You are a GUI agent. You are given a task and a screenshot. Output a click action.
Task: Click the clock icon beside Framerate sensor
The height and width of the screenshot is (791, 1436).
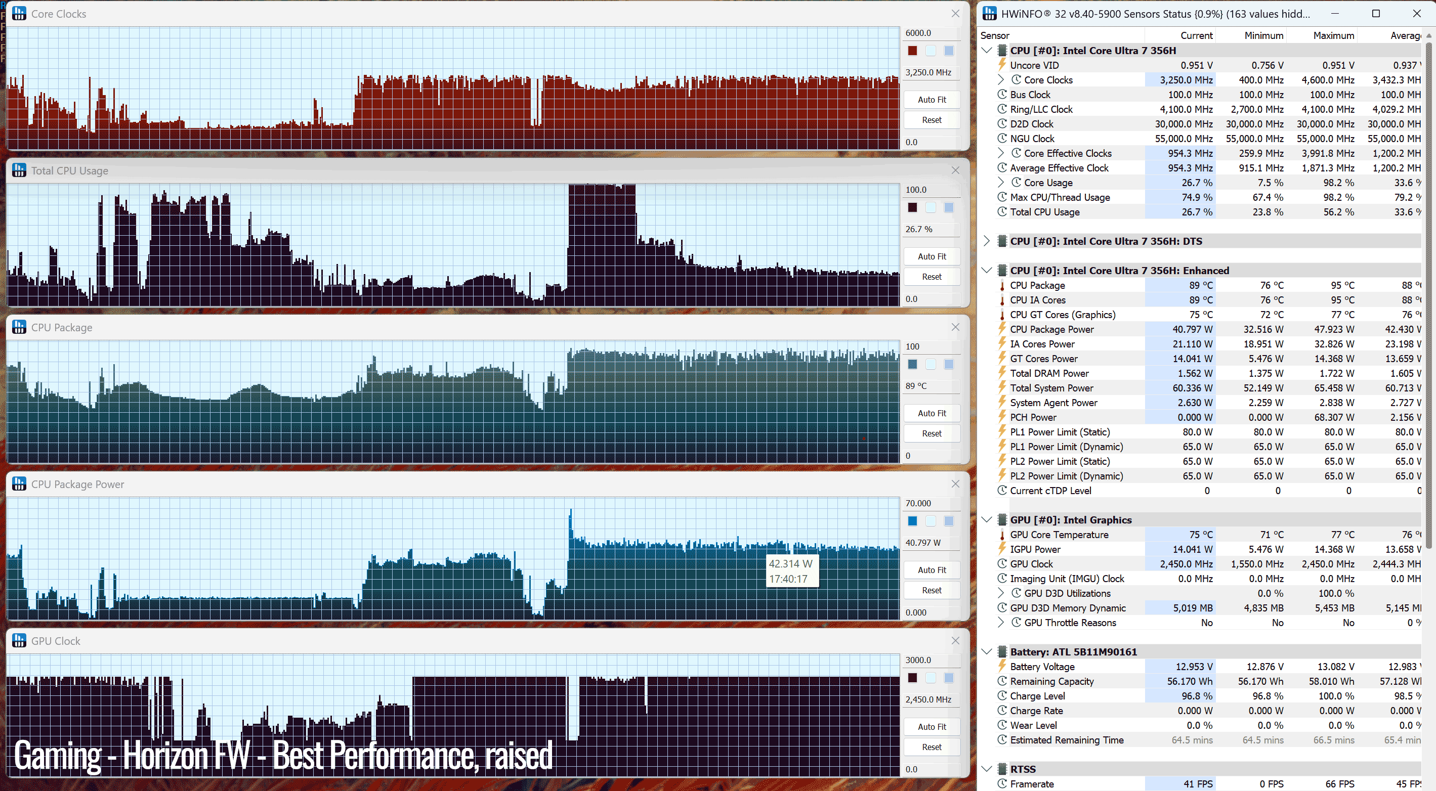click(x=1002, y=783)
